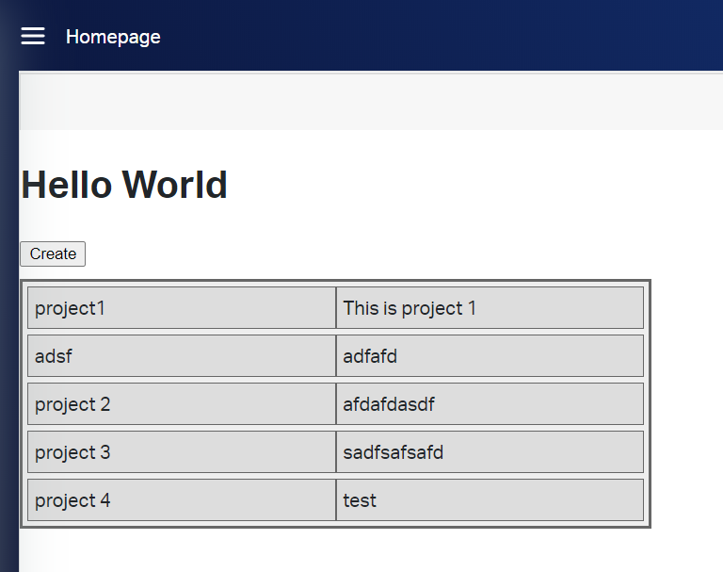Select the project1 name cell
723x572 pixels.
pyautogui.click(x=182, y=308)
